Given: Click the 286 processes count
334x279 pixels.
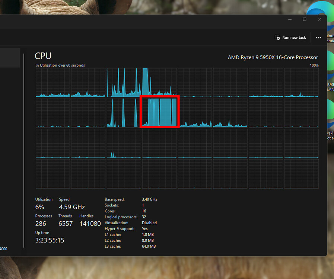Looking at the screenshot, I should click(41, 224).
